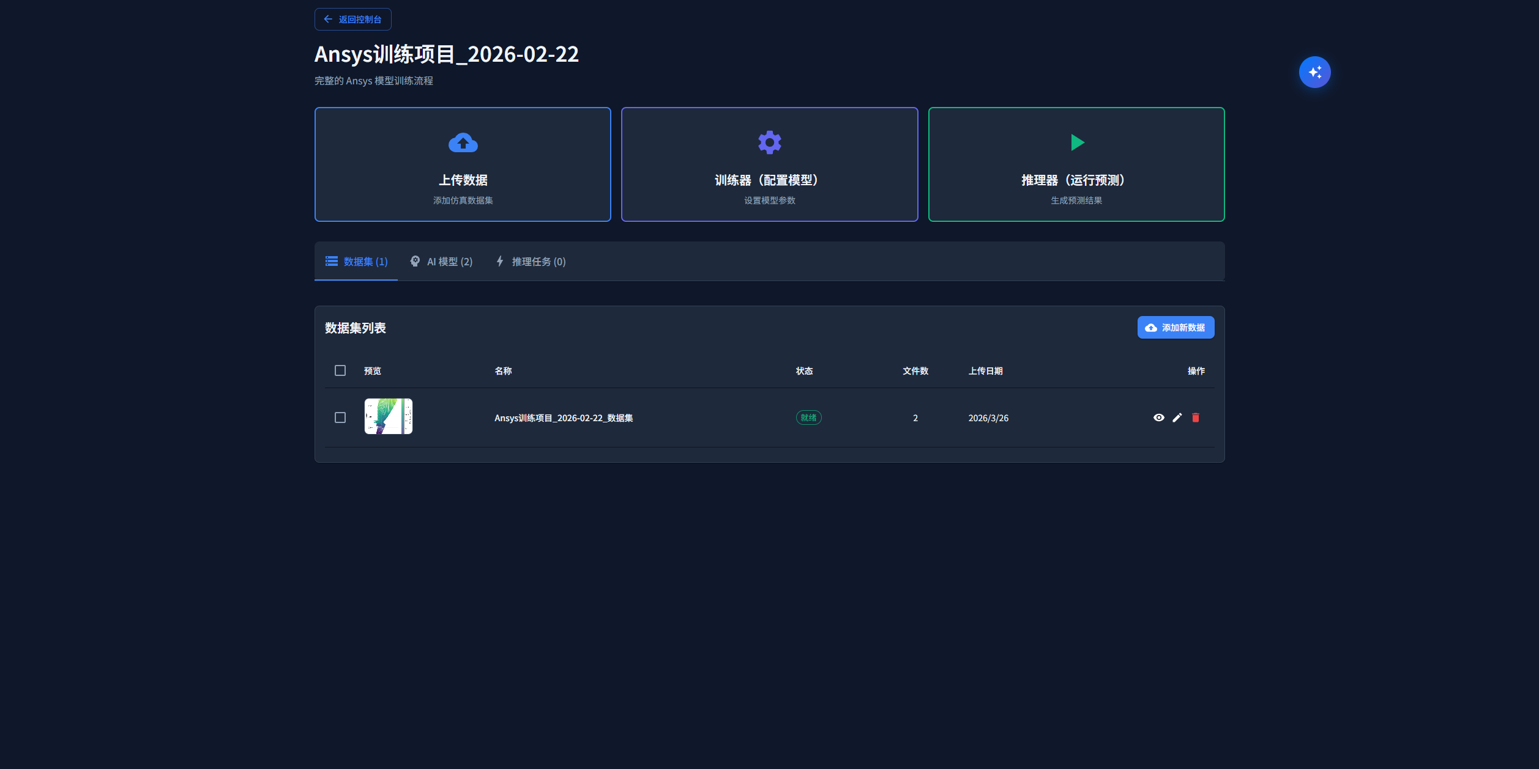The width and height of the screenshot is (1539, 769).
Task: Open the 训练器（配置模型） card
Action: [x=769, y=164]
